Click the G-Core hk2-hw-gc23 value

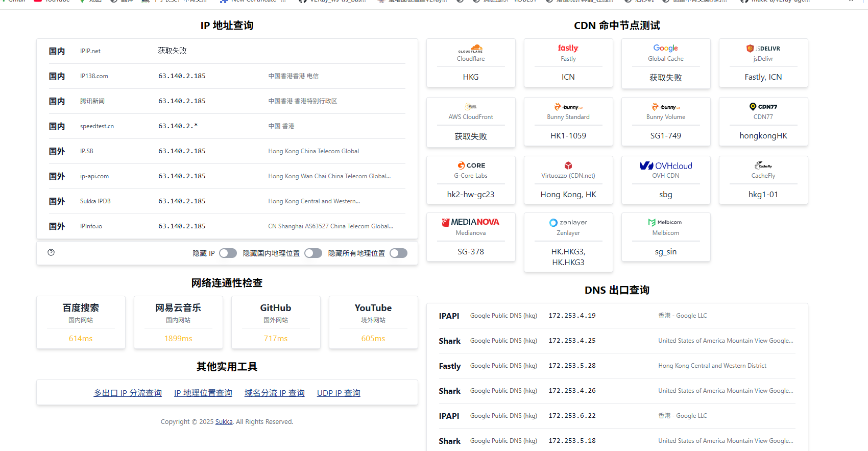(x=471, y=195)
